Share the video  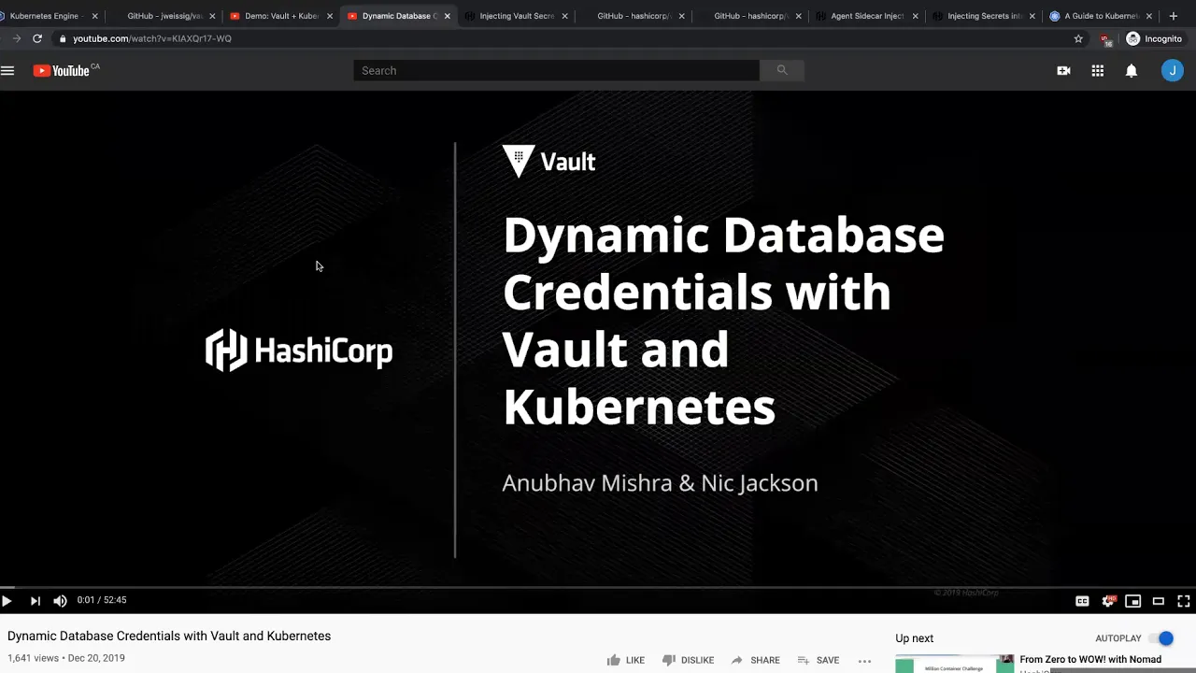coord(755,660)
